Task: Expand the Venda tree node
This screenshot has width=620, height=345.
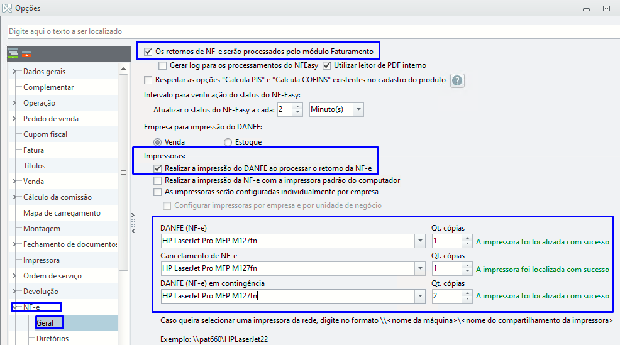Action: point(14,182)
